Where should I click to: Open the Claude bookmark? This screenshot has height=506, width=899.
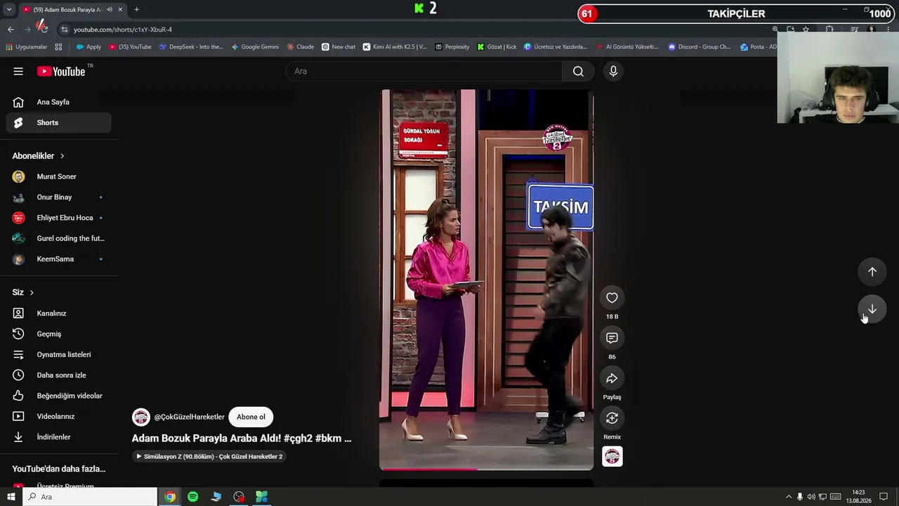click(301, 47)
